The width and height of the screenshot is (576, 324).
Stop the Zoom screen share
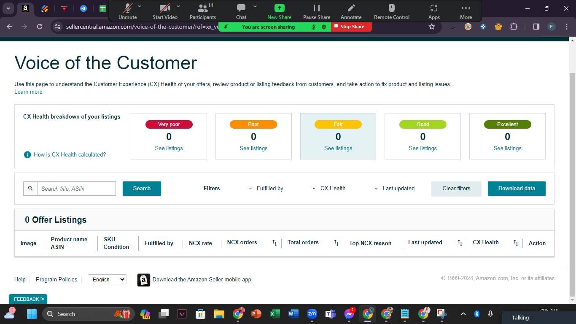pyautogui.click(x=351, y=27)
